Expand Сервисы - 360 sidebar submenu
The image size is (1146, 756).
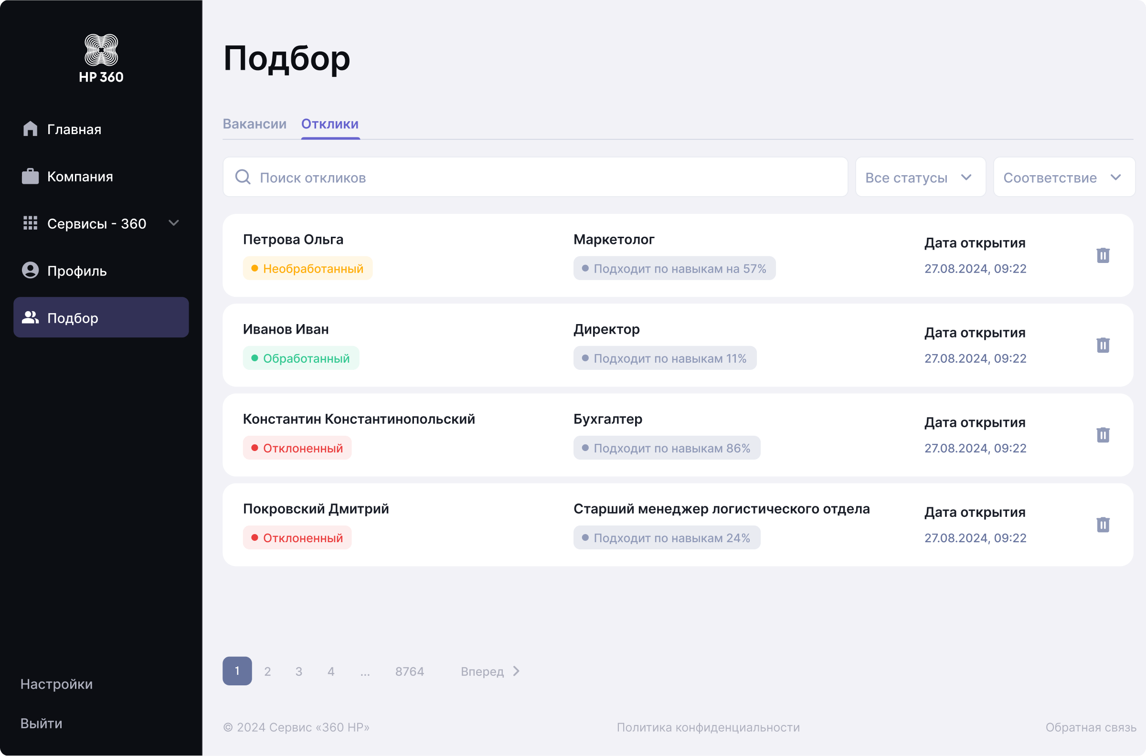pos(174,223)
